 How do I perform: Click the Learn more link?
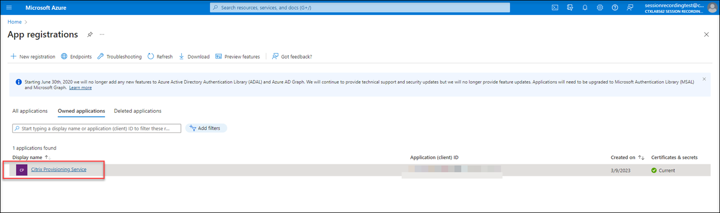tap(80, 88)
